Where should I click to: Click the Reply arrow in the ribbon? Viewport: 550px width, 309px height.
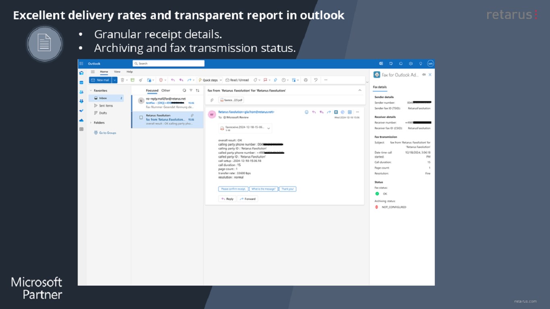coord(173,80)
